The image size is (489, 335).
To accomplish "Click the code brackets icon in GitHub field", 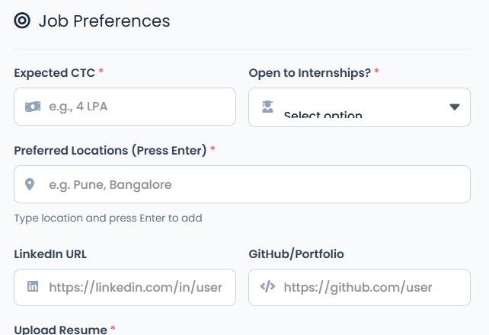I will click(x=267, y=287).
